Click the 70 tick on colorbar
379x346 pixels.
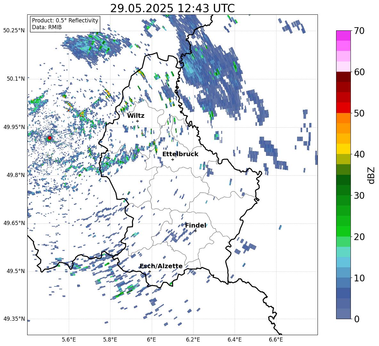[x=359, y=31]
